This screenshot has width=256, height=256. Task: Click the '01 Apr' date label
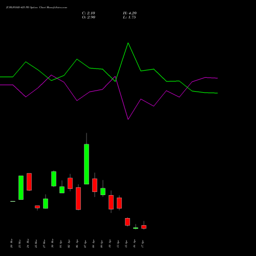point(60,244)
